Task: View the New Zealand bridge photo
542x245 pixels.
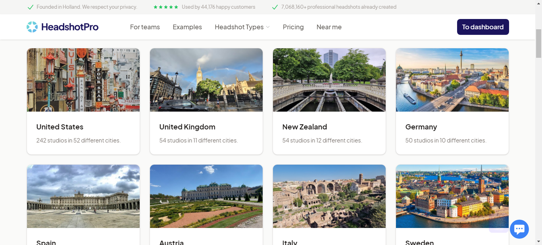Action: point(329,80)
